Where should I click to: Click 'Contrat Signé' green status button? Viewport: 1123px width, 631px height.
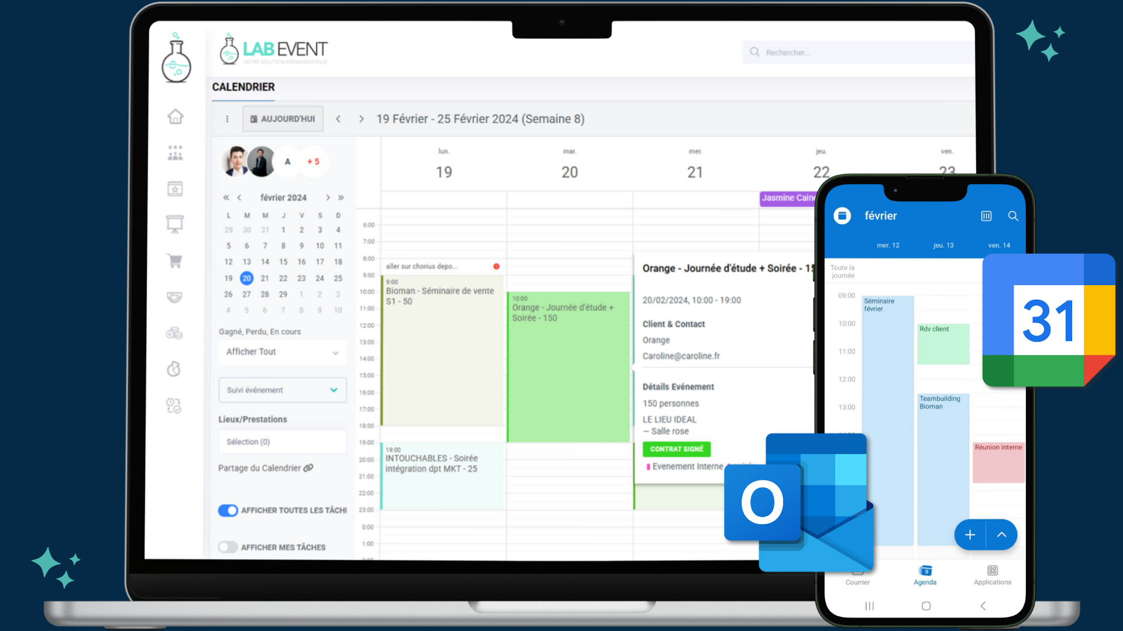677,448
